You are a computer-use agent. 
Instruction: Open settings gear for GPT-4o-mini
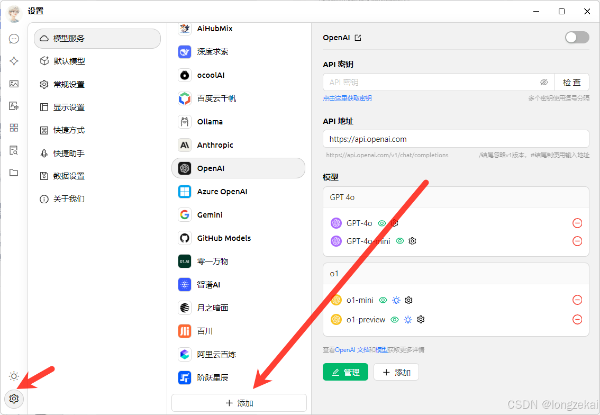pyautogui.click(x=412, y=241)
